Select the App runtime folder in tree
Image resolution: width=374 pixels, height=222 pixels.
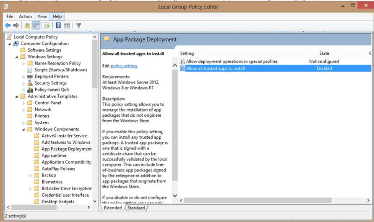[x=54, y=156]
